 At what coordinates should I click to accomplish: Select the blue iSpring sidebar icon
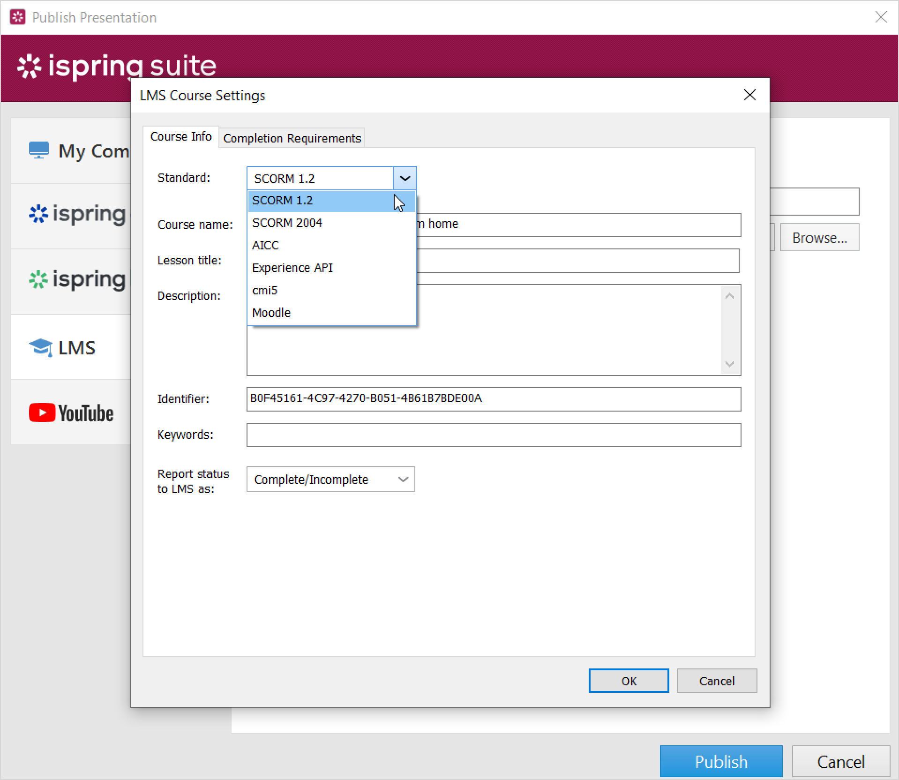pyautogui.click(x=38, y=214)
